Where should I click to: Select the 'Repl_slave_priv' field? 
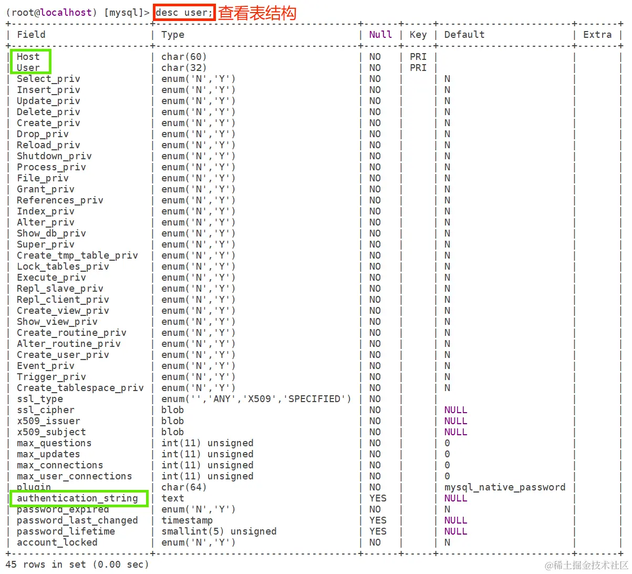tap(60, 289)
